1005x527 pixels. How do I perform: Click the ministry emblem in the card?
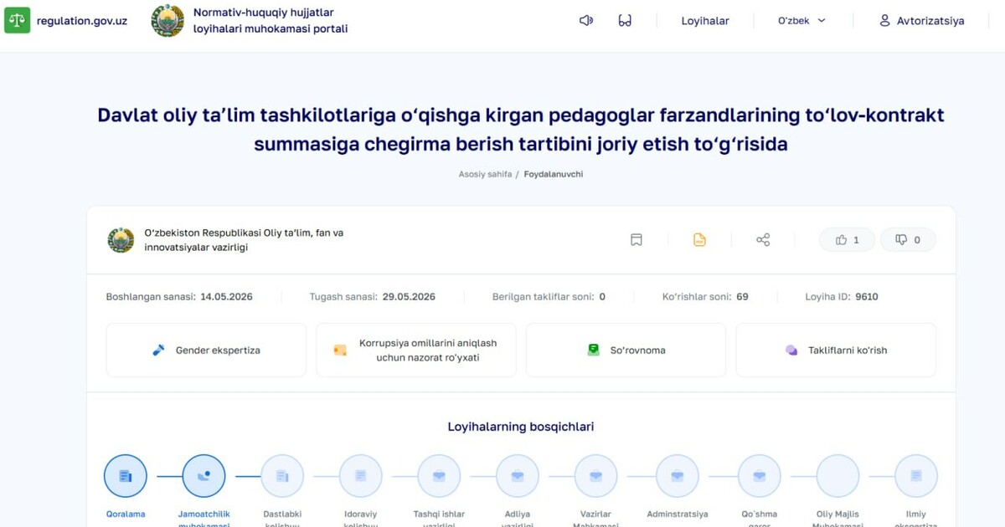(x=121, y=240)
